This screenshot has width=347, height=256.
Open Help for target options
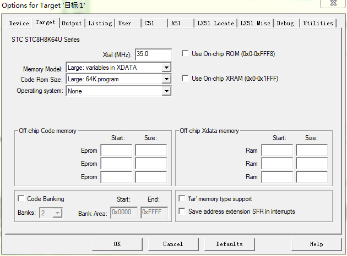317,244
